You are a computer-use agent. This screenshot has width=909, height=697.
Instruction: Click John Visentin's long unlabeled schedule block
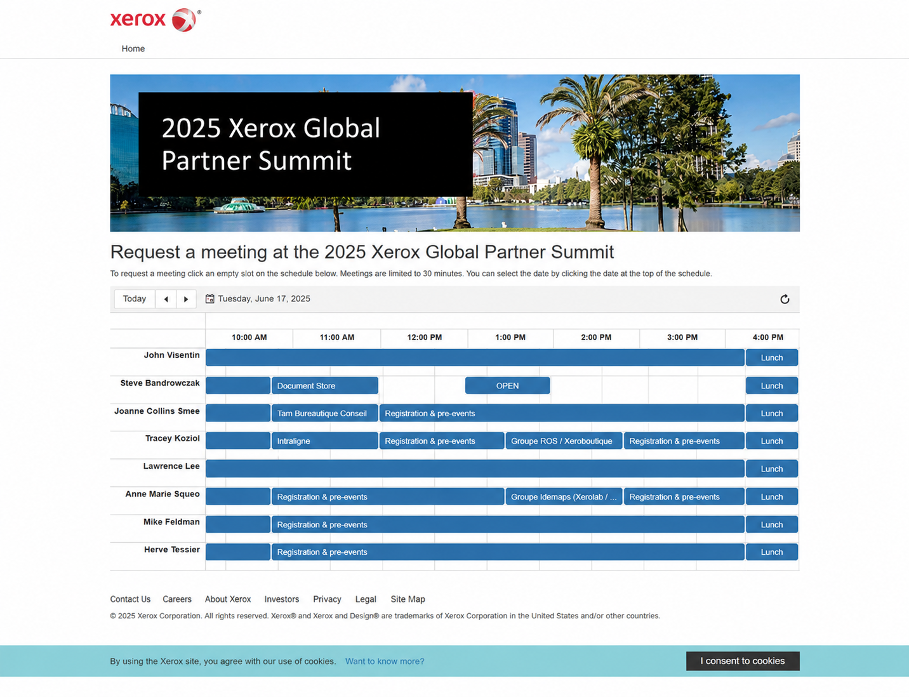click(475, 358)
